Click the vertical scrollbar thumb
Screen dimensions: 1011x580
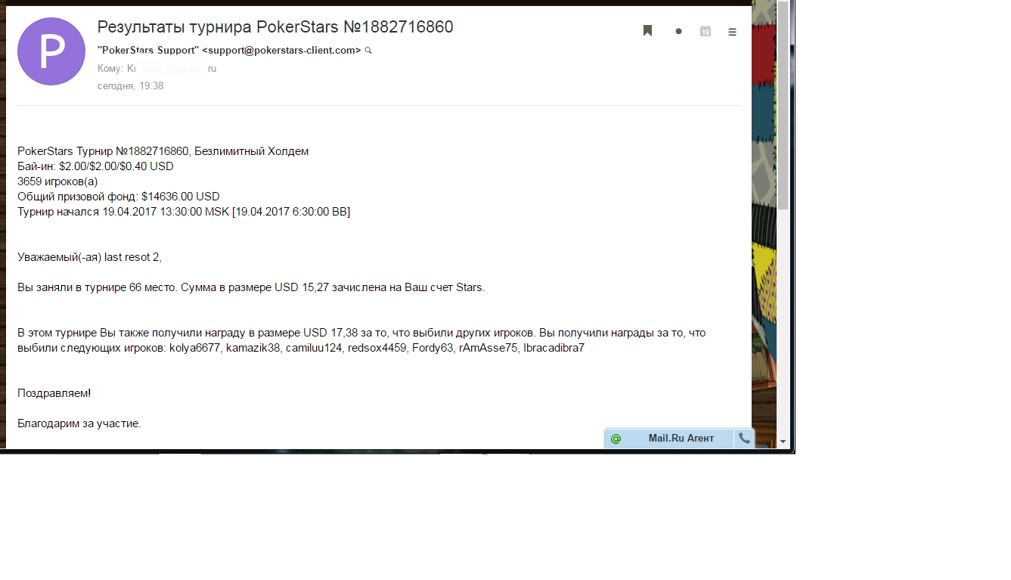pyautogui.click(x=783, y=105)
